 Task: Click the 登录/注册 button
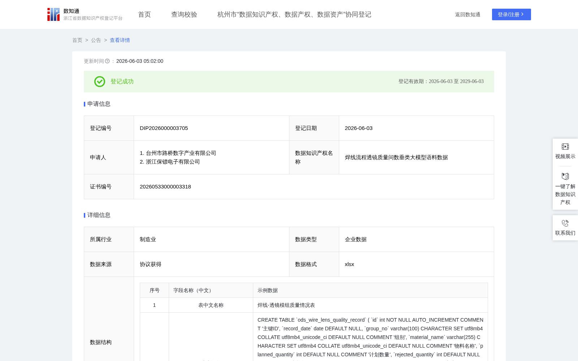[512, 14]
